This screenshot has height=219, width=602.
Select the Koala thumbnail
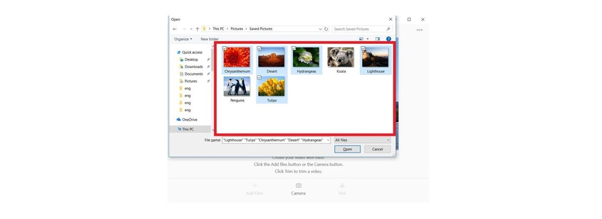click(x=341, y=57)
